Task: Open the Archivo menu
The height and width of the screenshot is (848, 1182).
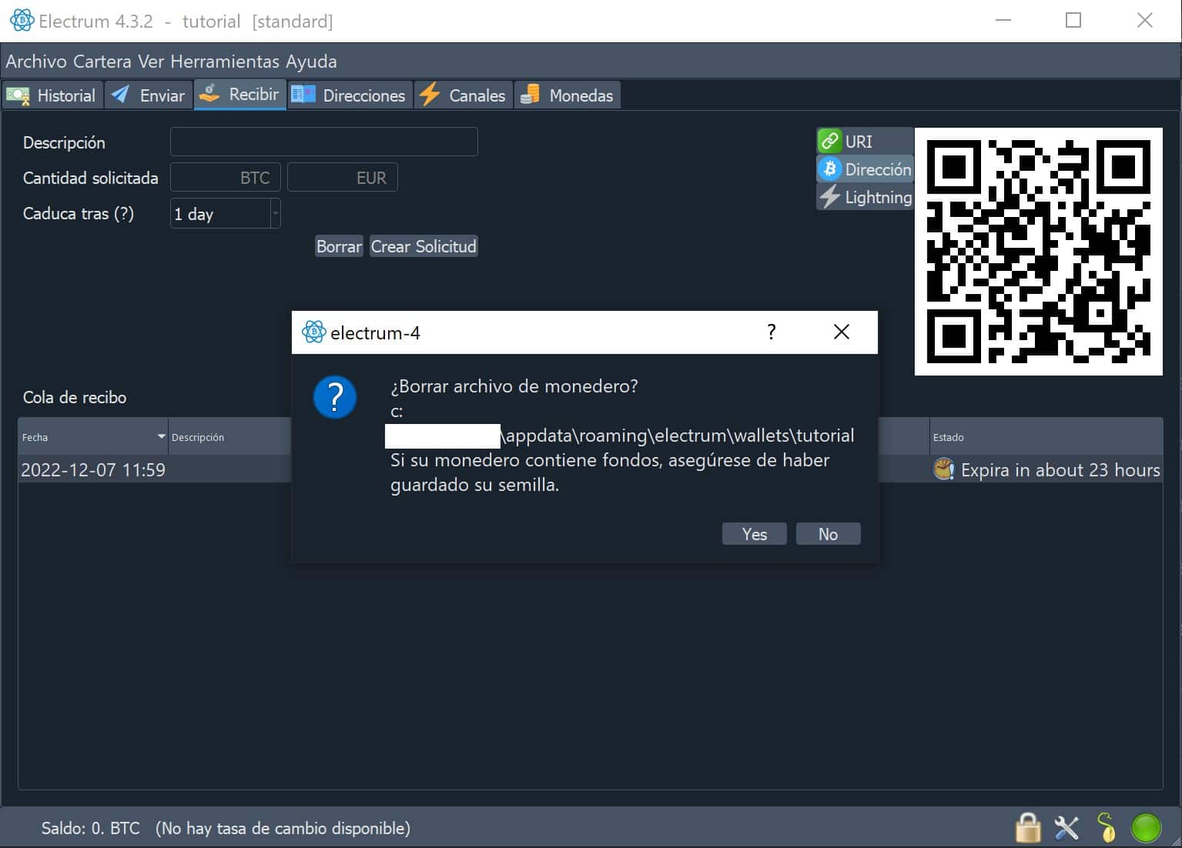Action: [x=37, y=62]
